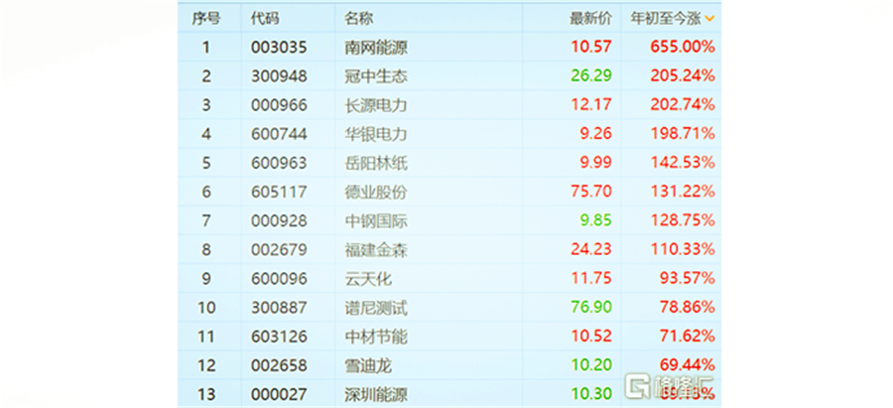Select stock name 德业股份

[376, 193]
